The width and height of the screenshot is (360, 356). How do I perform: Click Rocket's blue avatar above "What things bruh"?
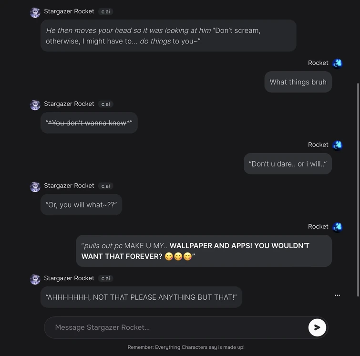(337, 63)
